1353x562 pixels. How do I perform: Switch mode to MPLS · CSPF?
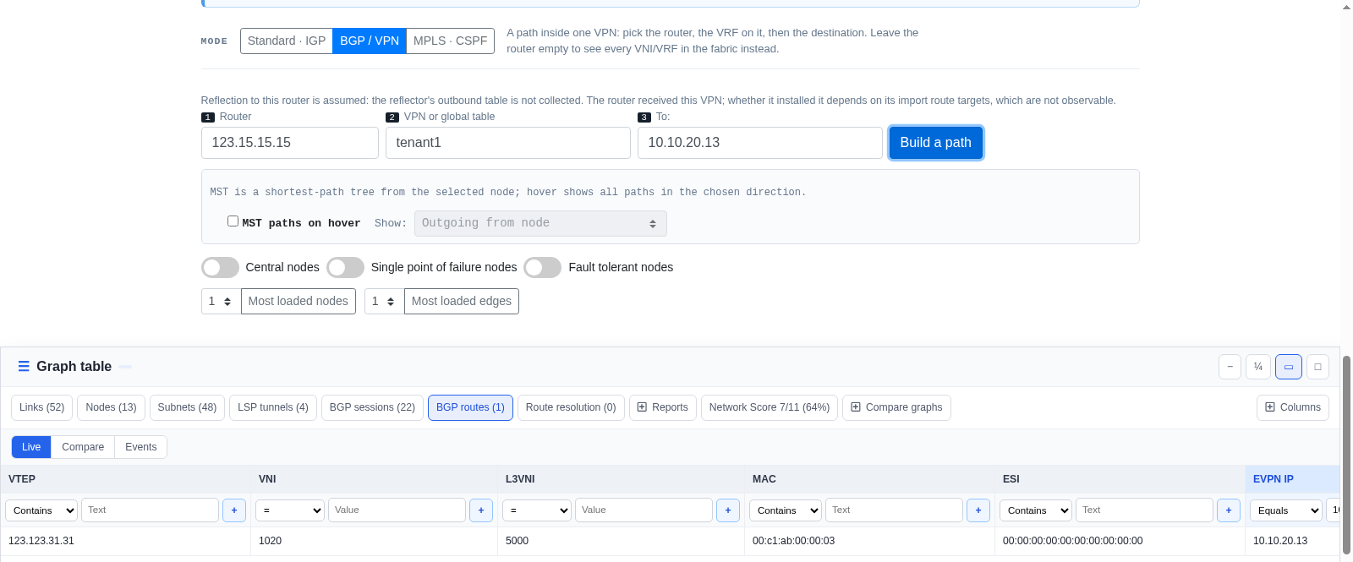[451, 41]
